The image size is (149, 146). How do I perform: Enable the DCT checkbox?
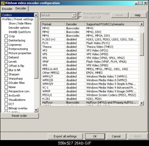(x=6, y=104)
